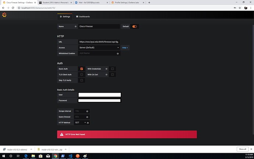Image resolution: width=254 pixels, height=159 pixels.
Task: Close the downloads bar
Action: pyautogui.click(x=251, y=149)
